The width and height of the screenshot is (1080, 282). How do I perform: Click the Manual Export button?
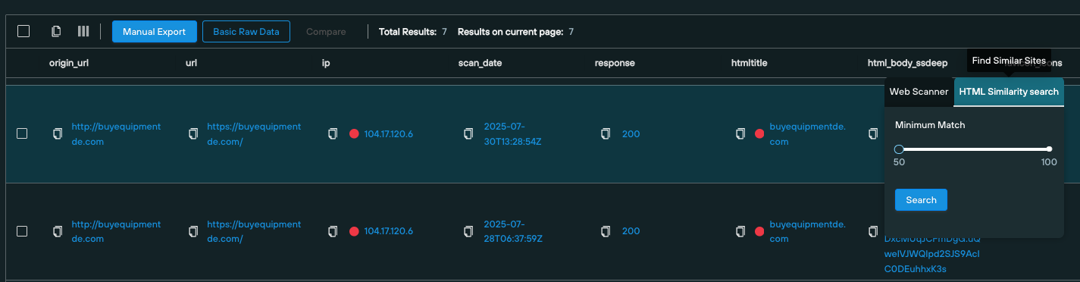[155, 32]
